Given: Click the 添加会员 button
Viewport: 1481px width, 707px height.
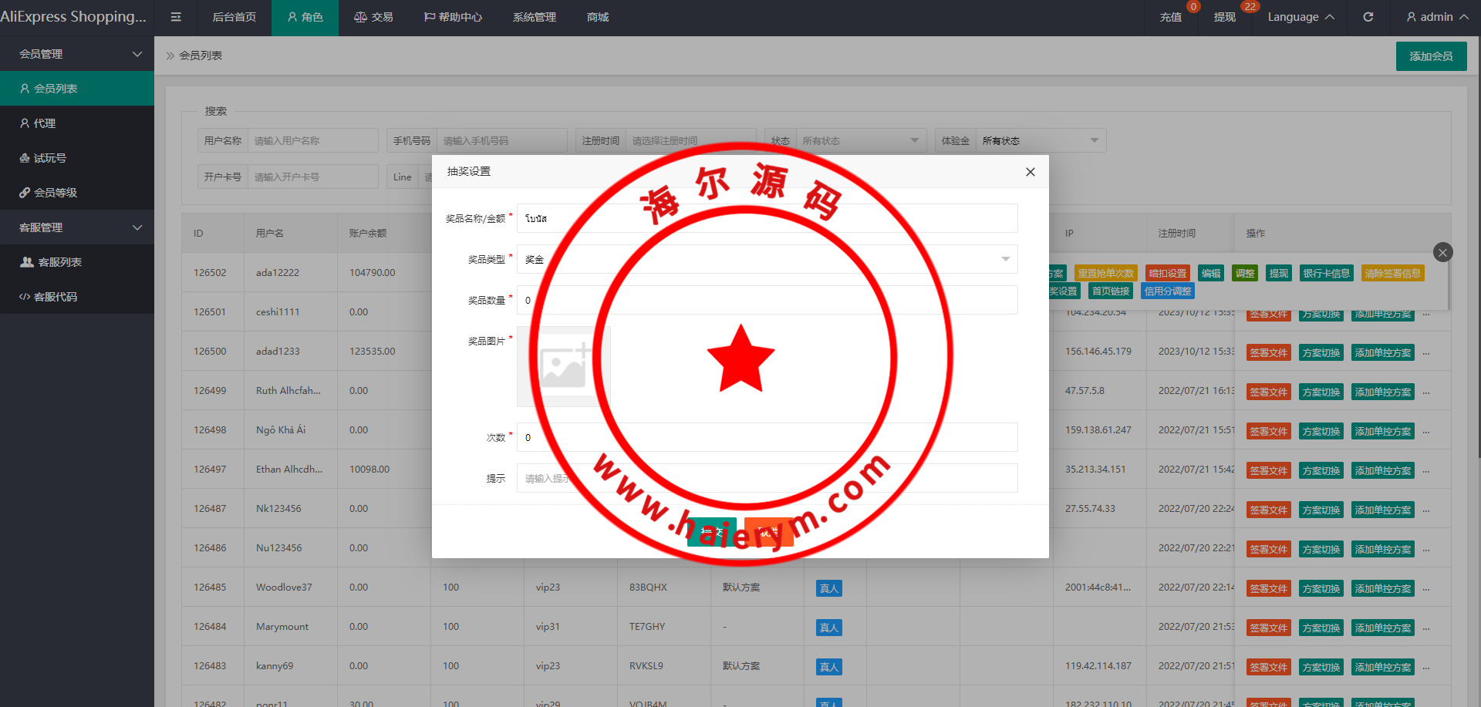Looking at the screenshot, I should coord(1431,56).
